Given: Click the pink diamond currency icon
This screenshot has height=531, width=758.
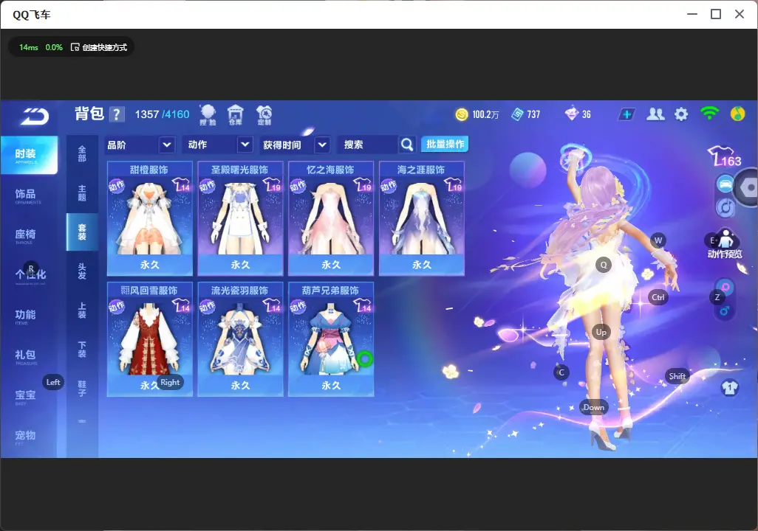Looking at the screenshot, I should [x=571, y=114].
